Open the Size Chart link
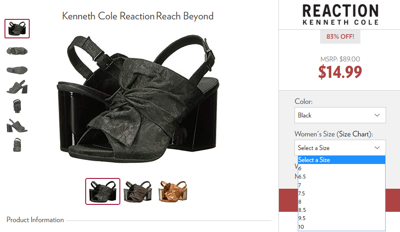The image size is (400, 232). tap(355, 134)
